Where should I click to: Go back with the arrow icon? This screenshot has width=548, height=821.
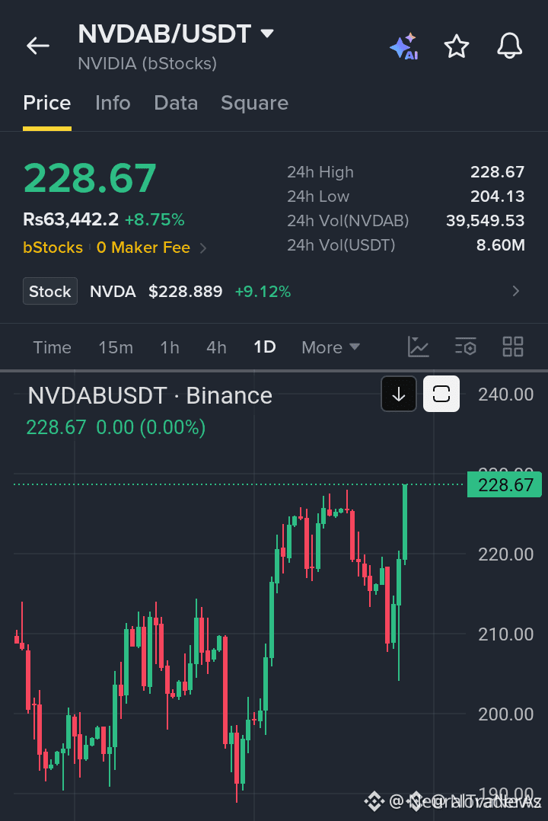point(38,46)
